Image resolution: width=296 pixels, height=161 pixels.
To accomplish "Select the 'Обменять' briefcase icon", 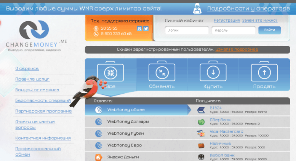I will (x=162, y=71).
